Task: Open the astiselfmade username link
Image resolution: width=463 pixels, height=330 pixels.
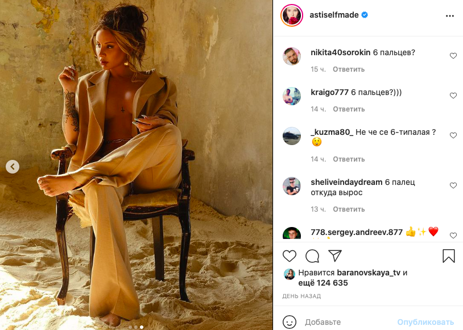Action: (x=334, y=15)
